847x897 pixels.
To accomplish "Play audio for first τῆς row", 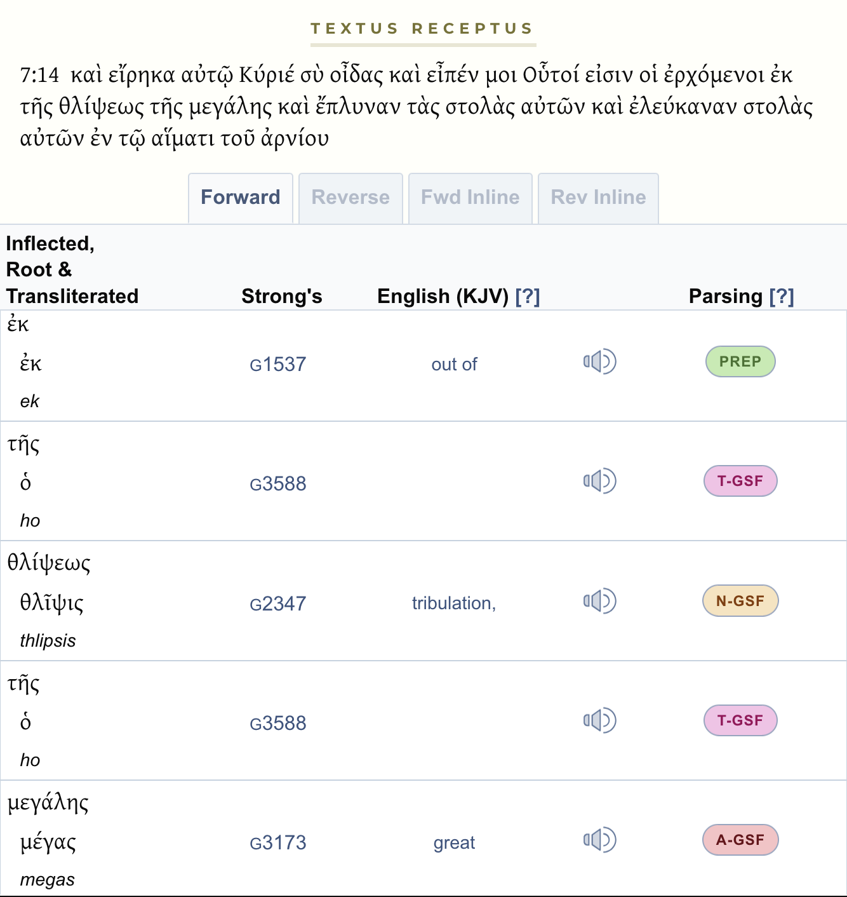I will click(600, 481).
